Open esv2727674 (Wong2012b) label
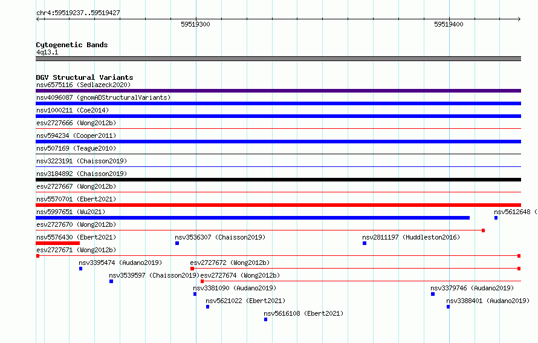 240,275
